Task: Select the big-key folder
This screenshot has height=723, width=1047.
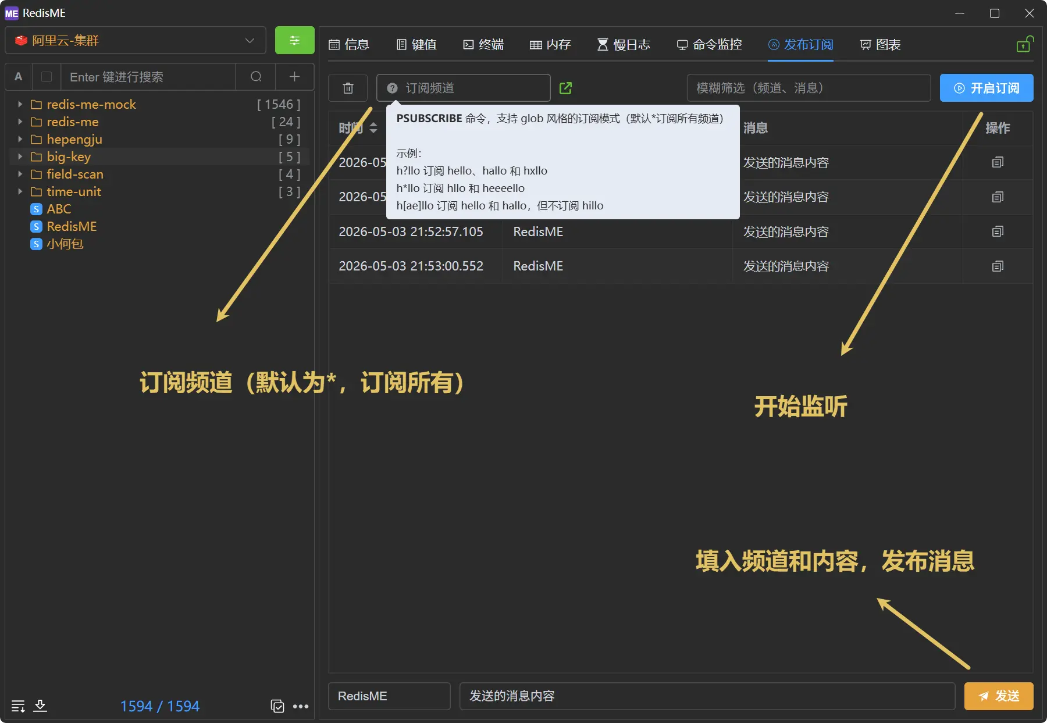Action: tap(69, 156)
